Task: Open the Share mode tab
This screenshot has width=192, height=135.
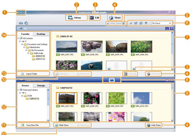Action: 115,18
